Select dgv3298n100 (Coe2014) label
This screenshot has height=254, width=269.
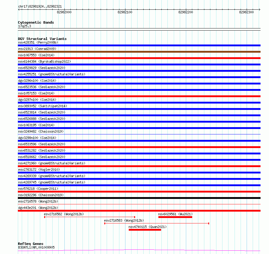37,138
